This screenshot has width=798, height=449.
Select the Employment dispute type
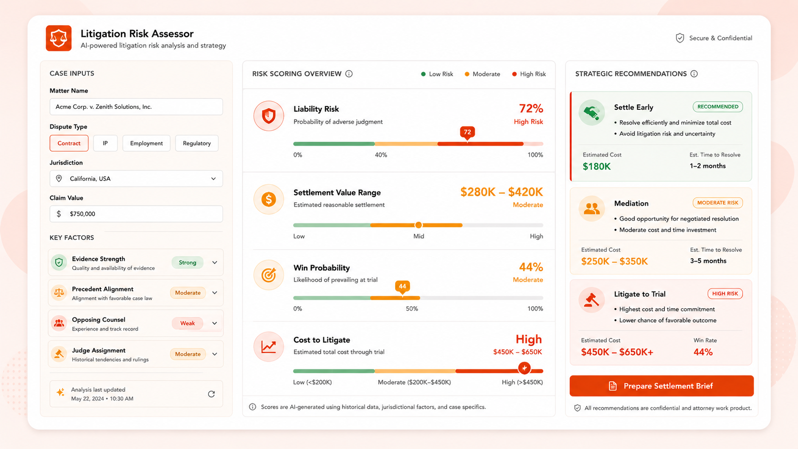[147, 143]
